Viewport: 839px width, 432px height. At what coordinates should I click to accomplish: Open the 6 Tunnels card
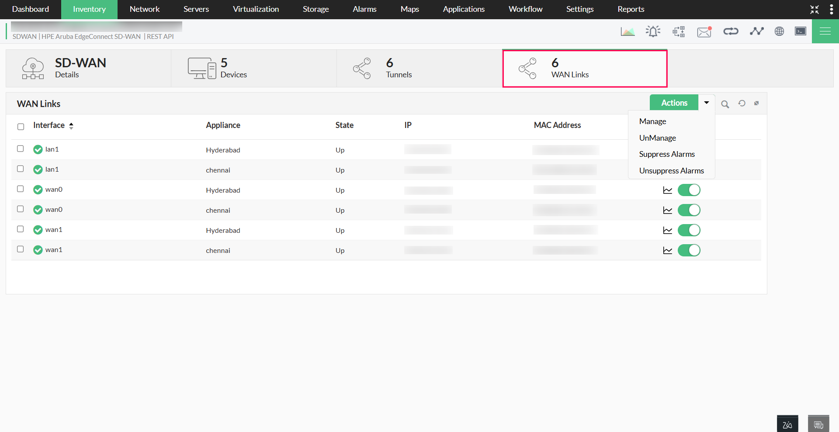point(419,69)
